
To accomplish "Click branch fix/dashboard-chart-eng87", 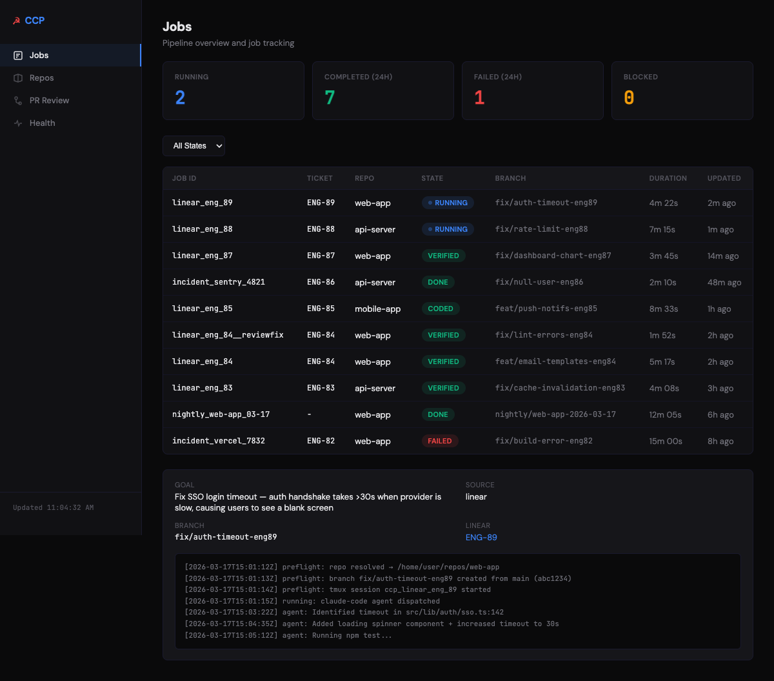I will pos(553,256).
